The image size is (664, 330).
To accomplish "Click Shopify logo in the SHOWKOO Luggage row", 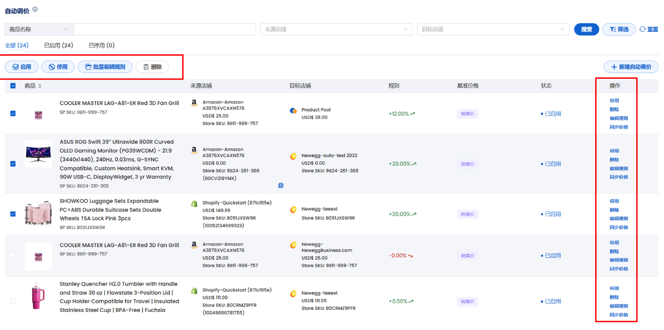I will (x=194, y=203).
